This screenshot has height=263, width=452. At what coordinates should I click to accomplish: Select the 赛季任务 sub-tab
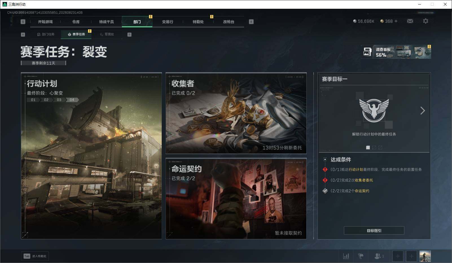[76, 34]
